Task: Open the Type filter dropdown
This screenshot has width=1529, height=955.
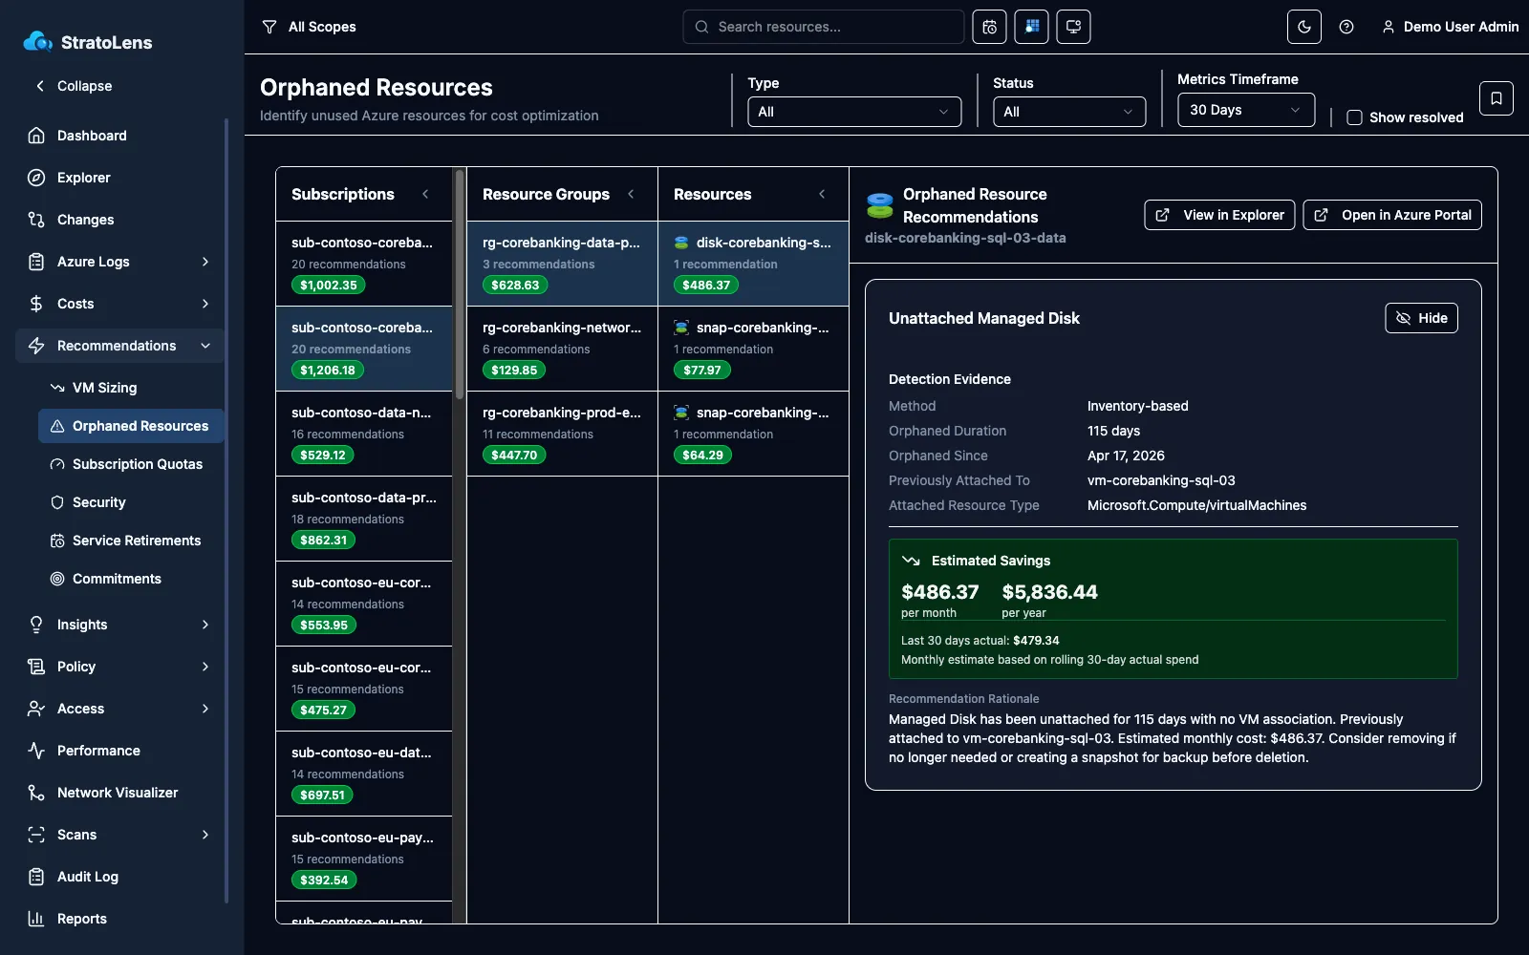Action: coord(854,112)
